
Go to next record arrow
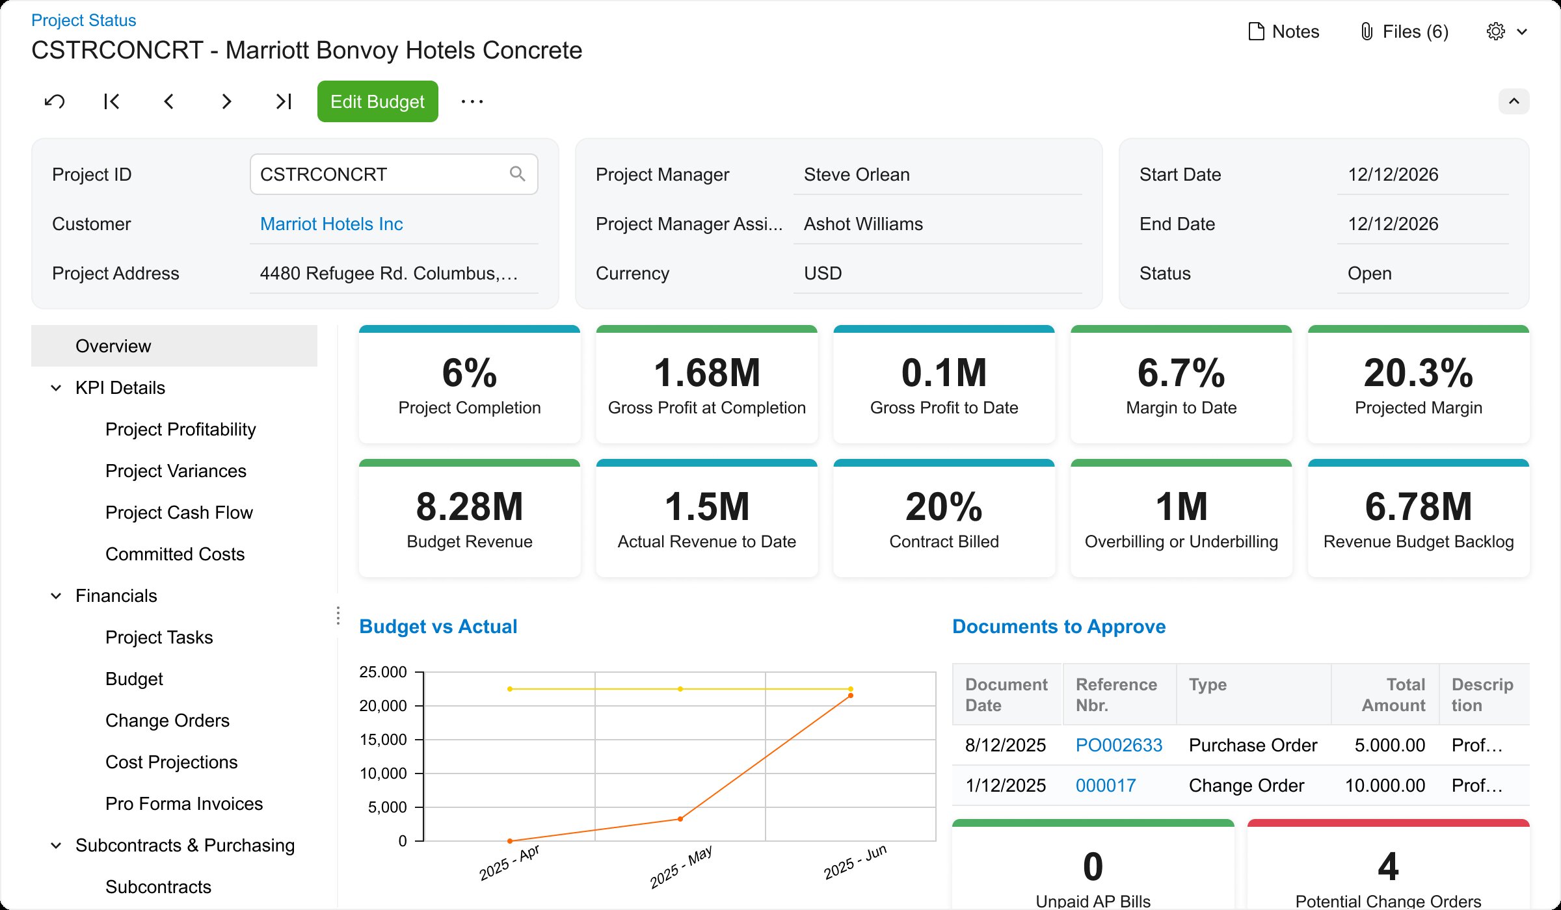pyautogui.click(x=226, y=101)
